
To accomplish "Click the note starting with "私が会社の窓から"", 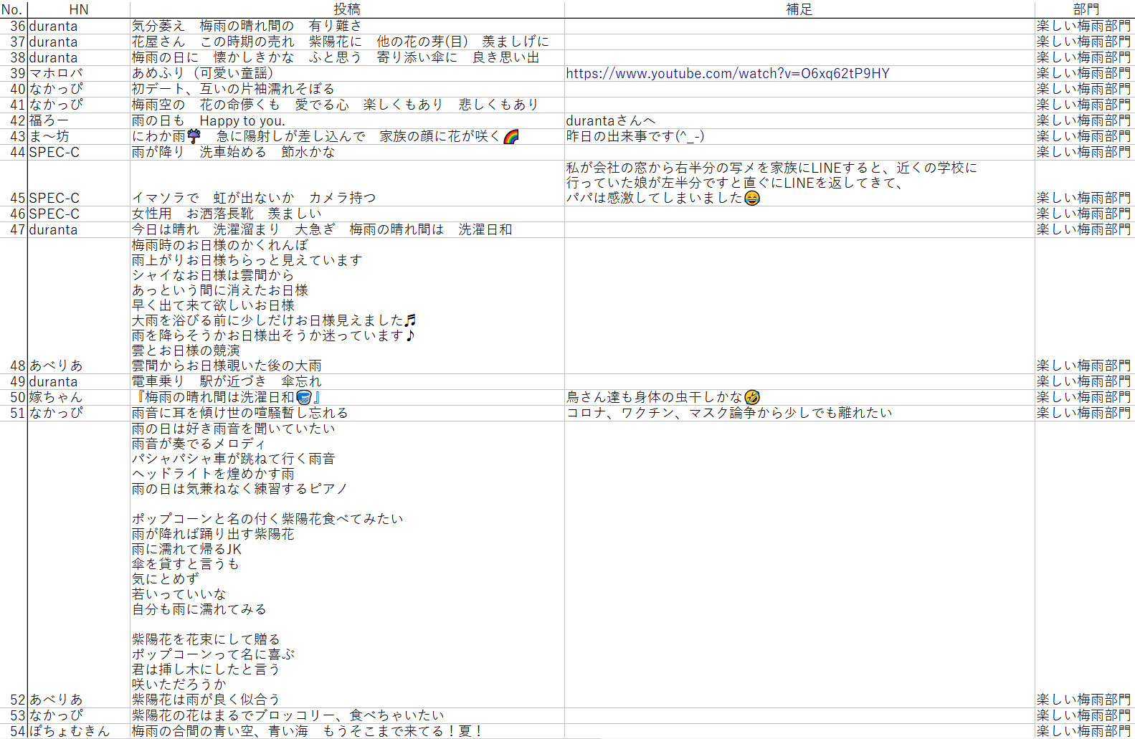I will click(771, 183).
